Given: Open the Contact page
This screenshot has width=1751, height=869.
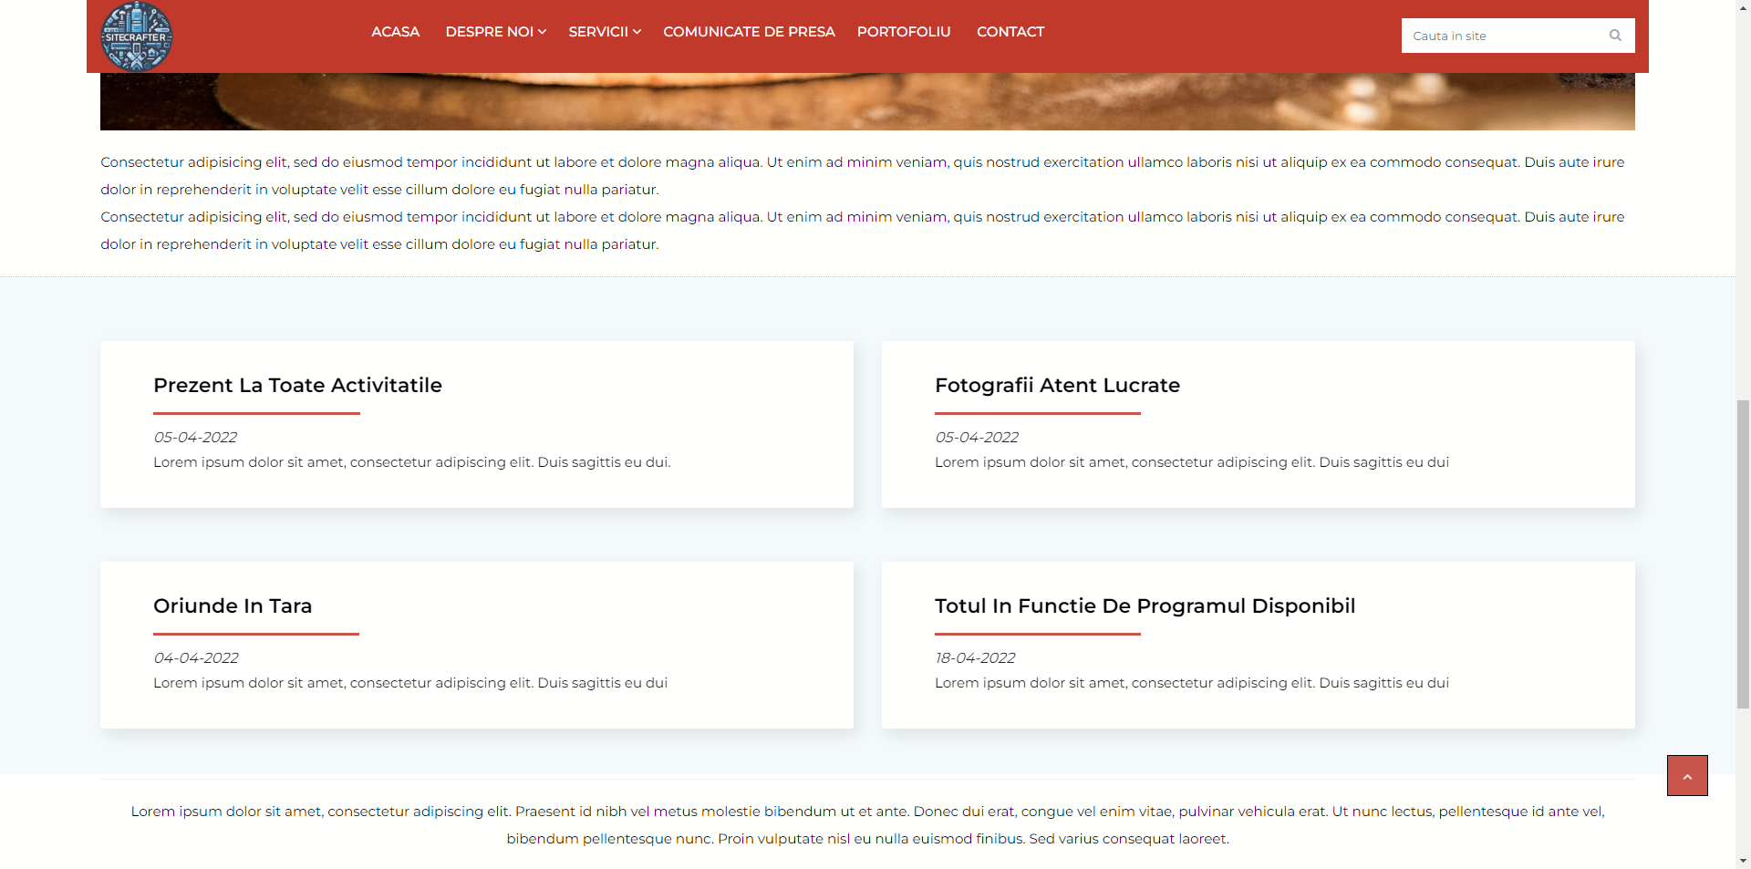Looking at the screenshot, I should tap(1010, 32).
